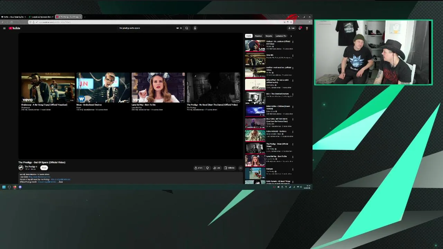This screenshot has width=443, height=249.
Task: Open options menu for Robert Miles - Children
Action: coord(293,107)
